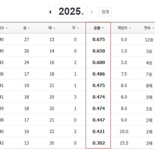
Task: Sort by 패 column header
Action: tap(50, 28)
